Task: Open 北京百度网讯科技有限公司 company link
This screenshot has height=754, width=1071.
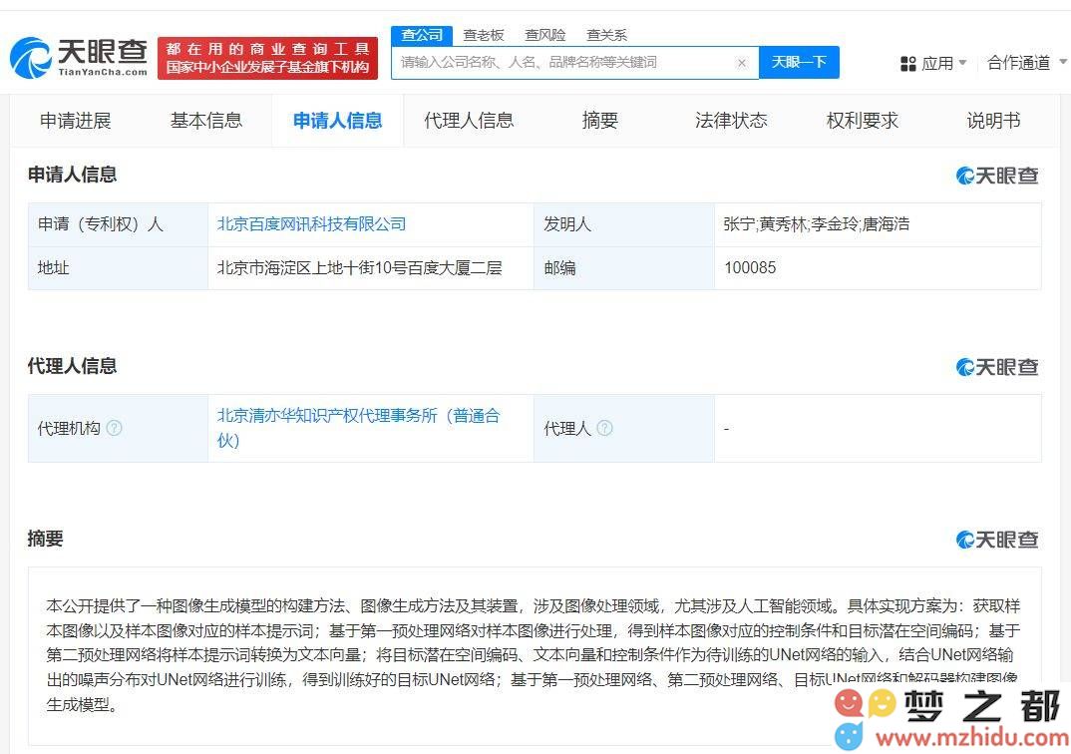Action: click(311, 224)
